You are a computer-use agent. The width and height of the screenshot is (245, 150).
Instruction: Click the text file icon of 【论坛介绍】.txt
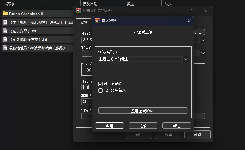click(x=5, y=31)
